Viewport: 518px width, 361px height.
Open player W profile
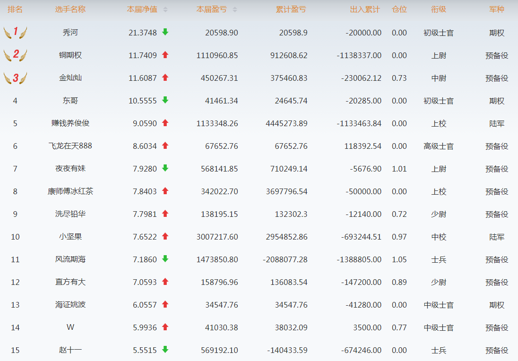tap(70, 327)
